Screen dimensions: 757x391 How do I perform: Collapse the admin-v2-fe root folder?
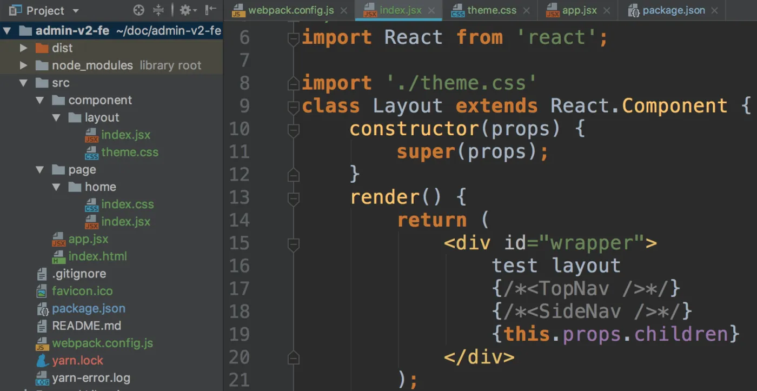[x=6, y=31]
